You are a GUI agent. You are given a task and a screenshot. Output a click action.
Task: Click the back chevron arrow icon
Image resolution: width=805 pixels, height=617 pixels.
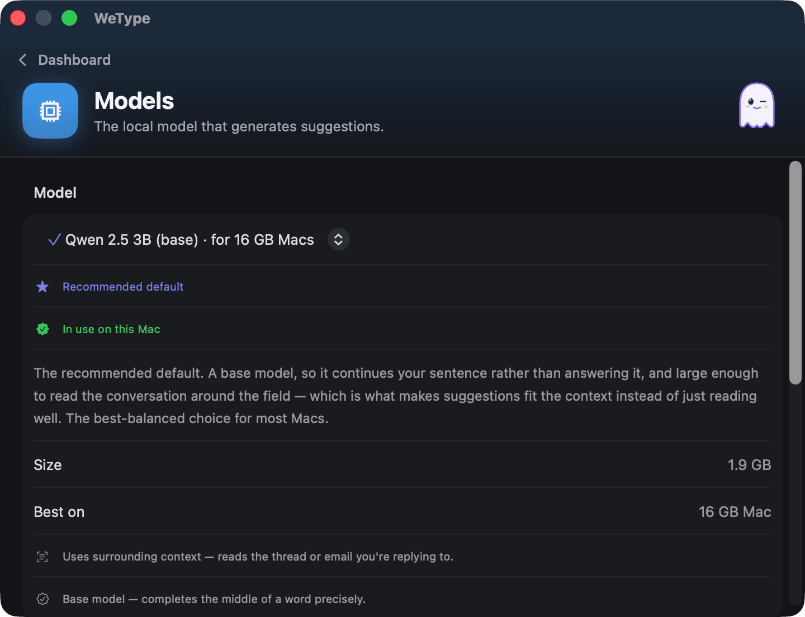click(x=23, y=60)
